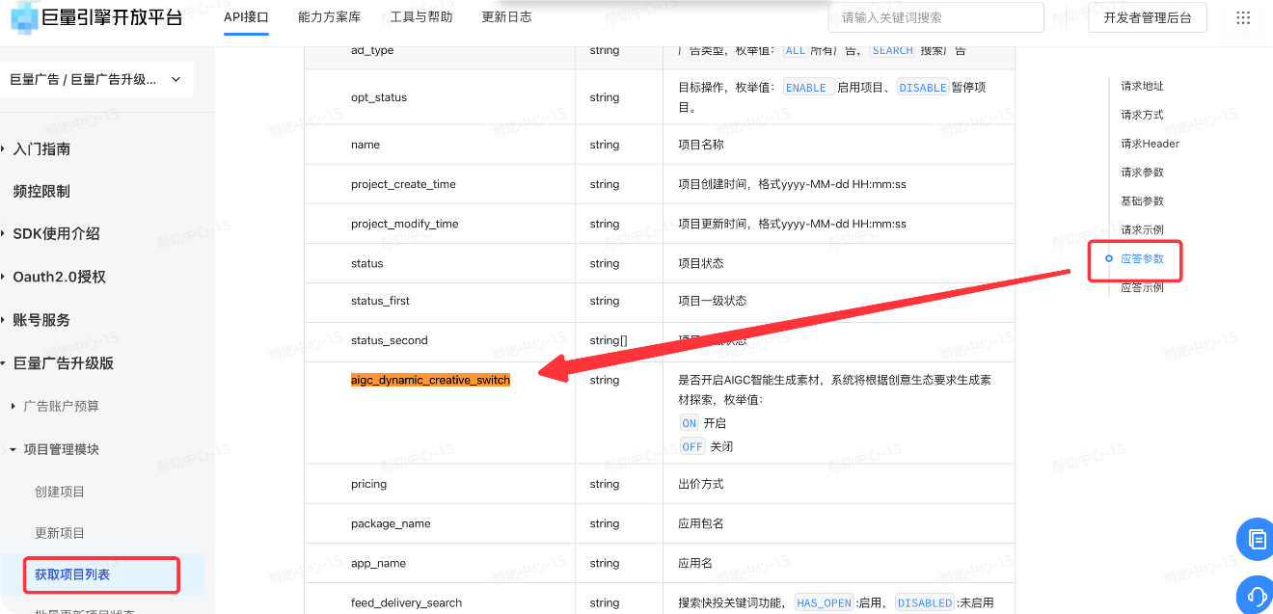
Task: Jump to the 应答参数 anchor
Action: click(x=1142, y=259)
